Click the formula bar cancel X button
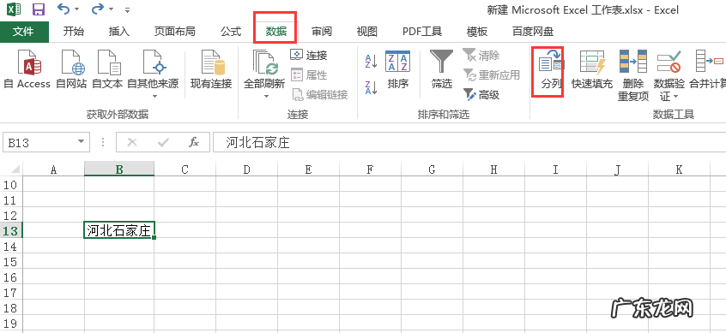This screenshot has width=726, height=333. pos(132,142)
